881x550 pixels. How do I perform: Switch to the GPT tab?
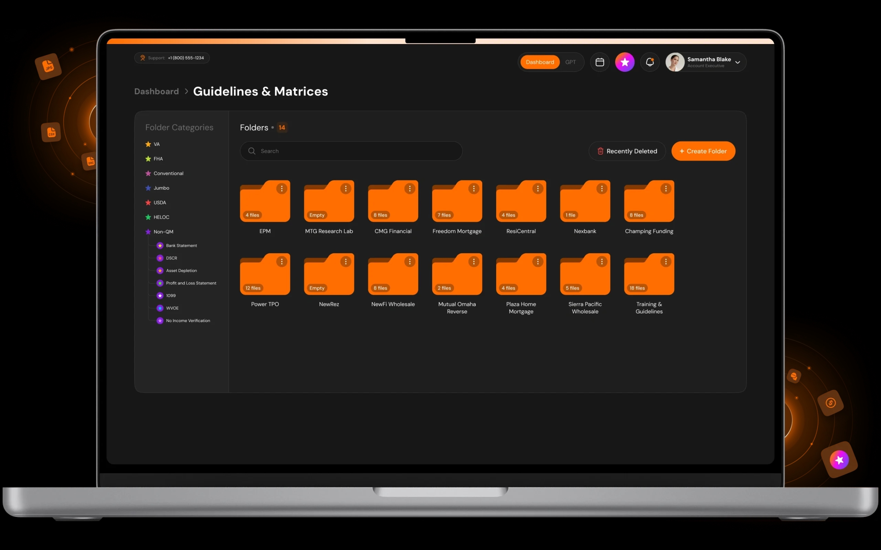click(571, 62)
